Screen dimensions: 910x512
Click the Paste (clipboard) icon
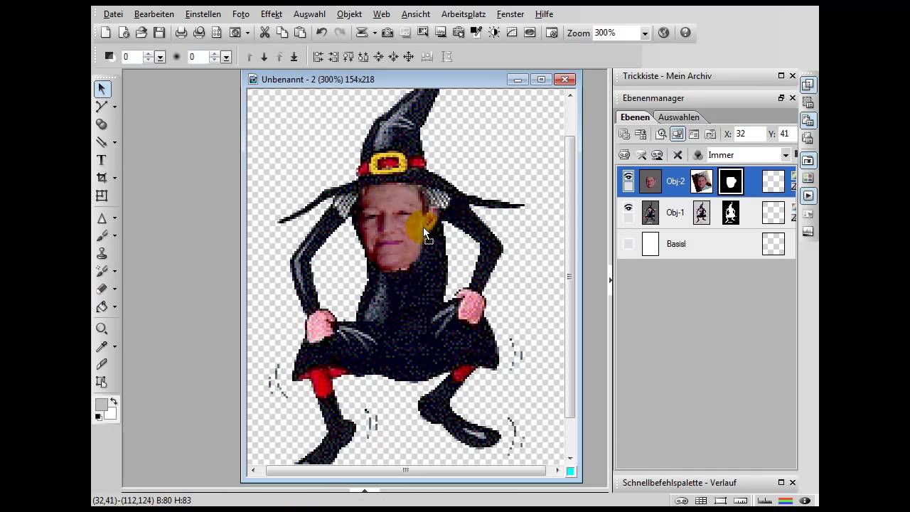coord(300,33)
